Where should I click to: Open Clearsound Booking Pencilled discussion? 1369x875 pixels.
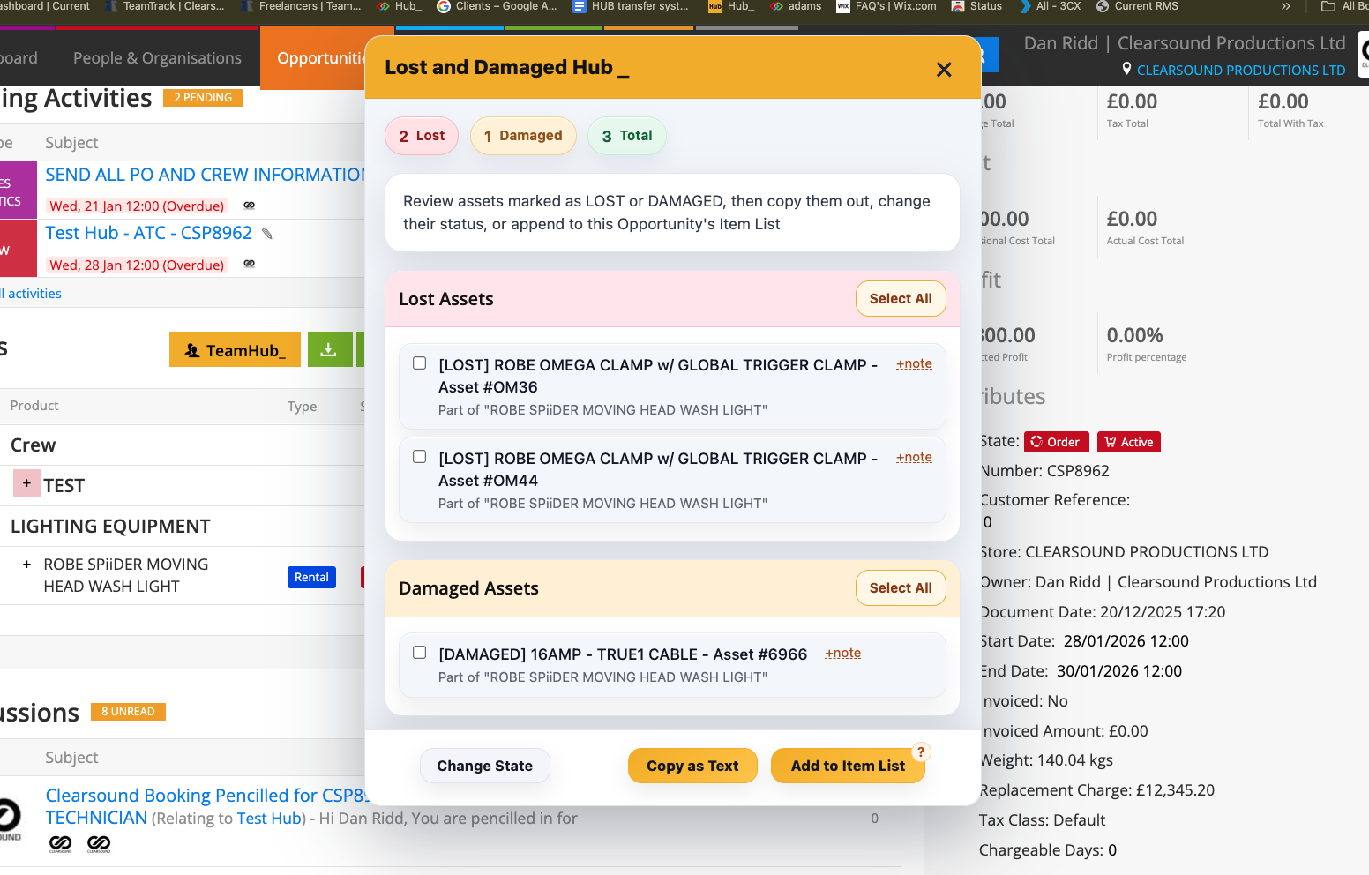(205, 796)
